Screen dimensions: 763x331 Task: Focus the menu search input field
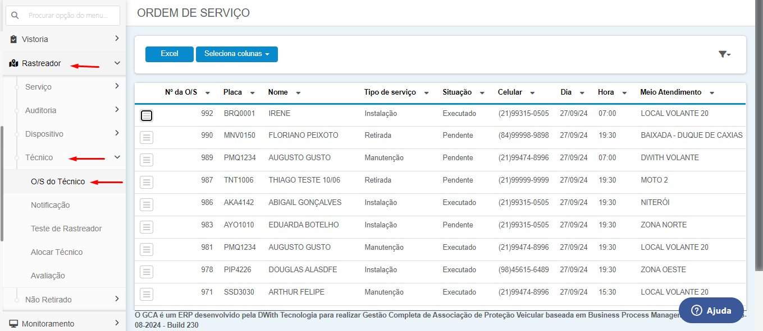click(63, 16)
